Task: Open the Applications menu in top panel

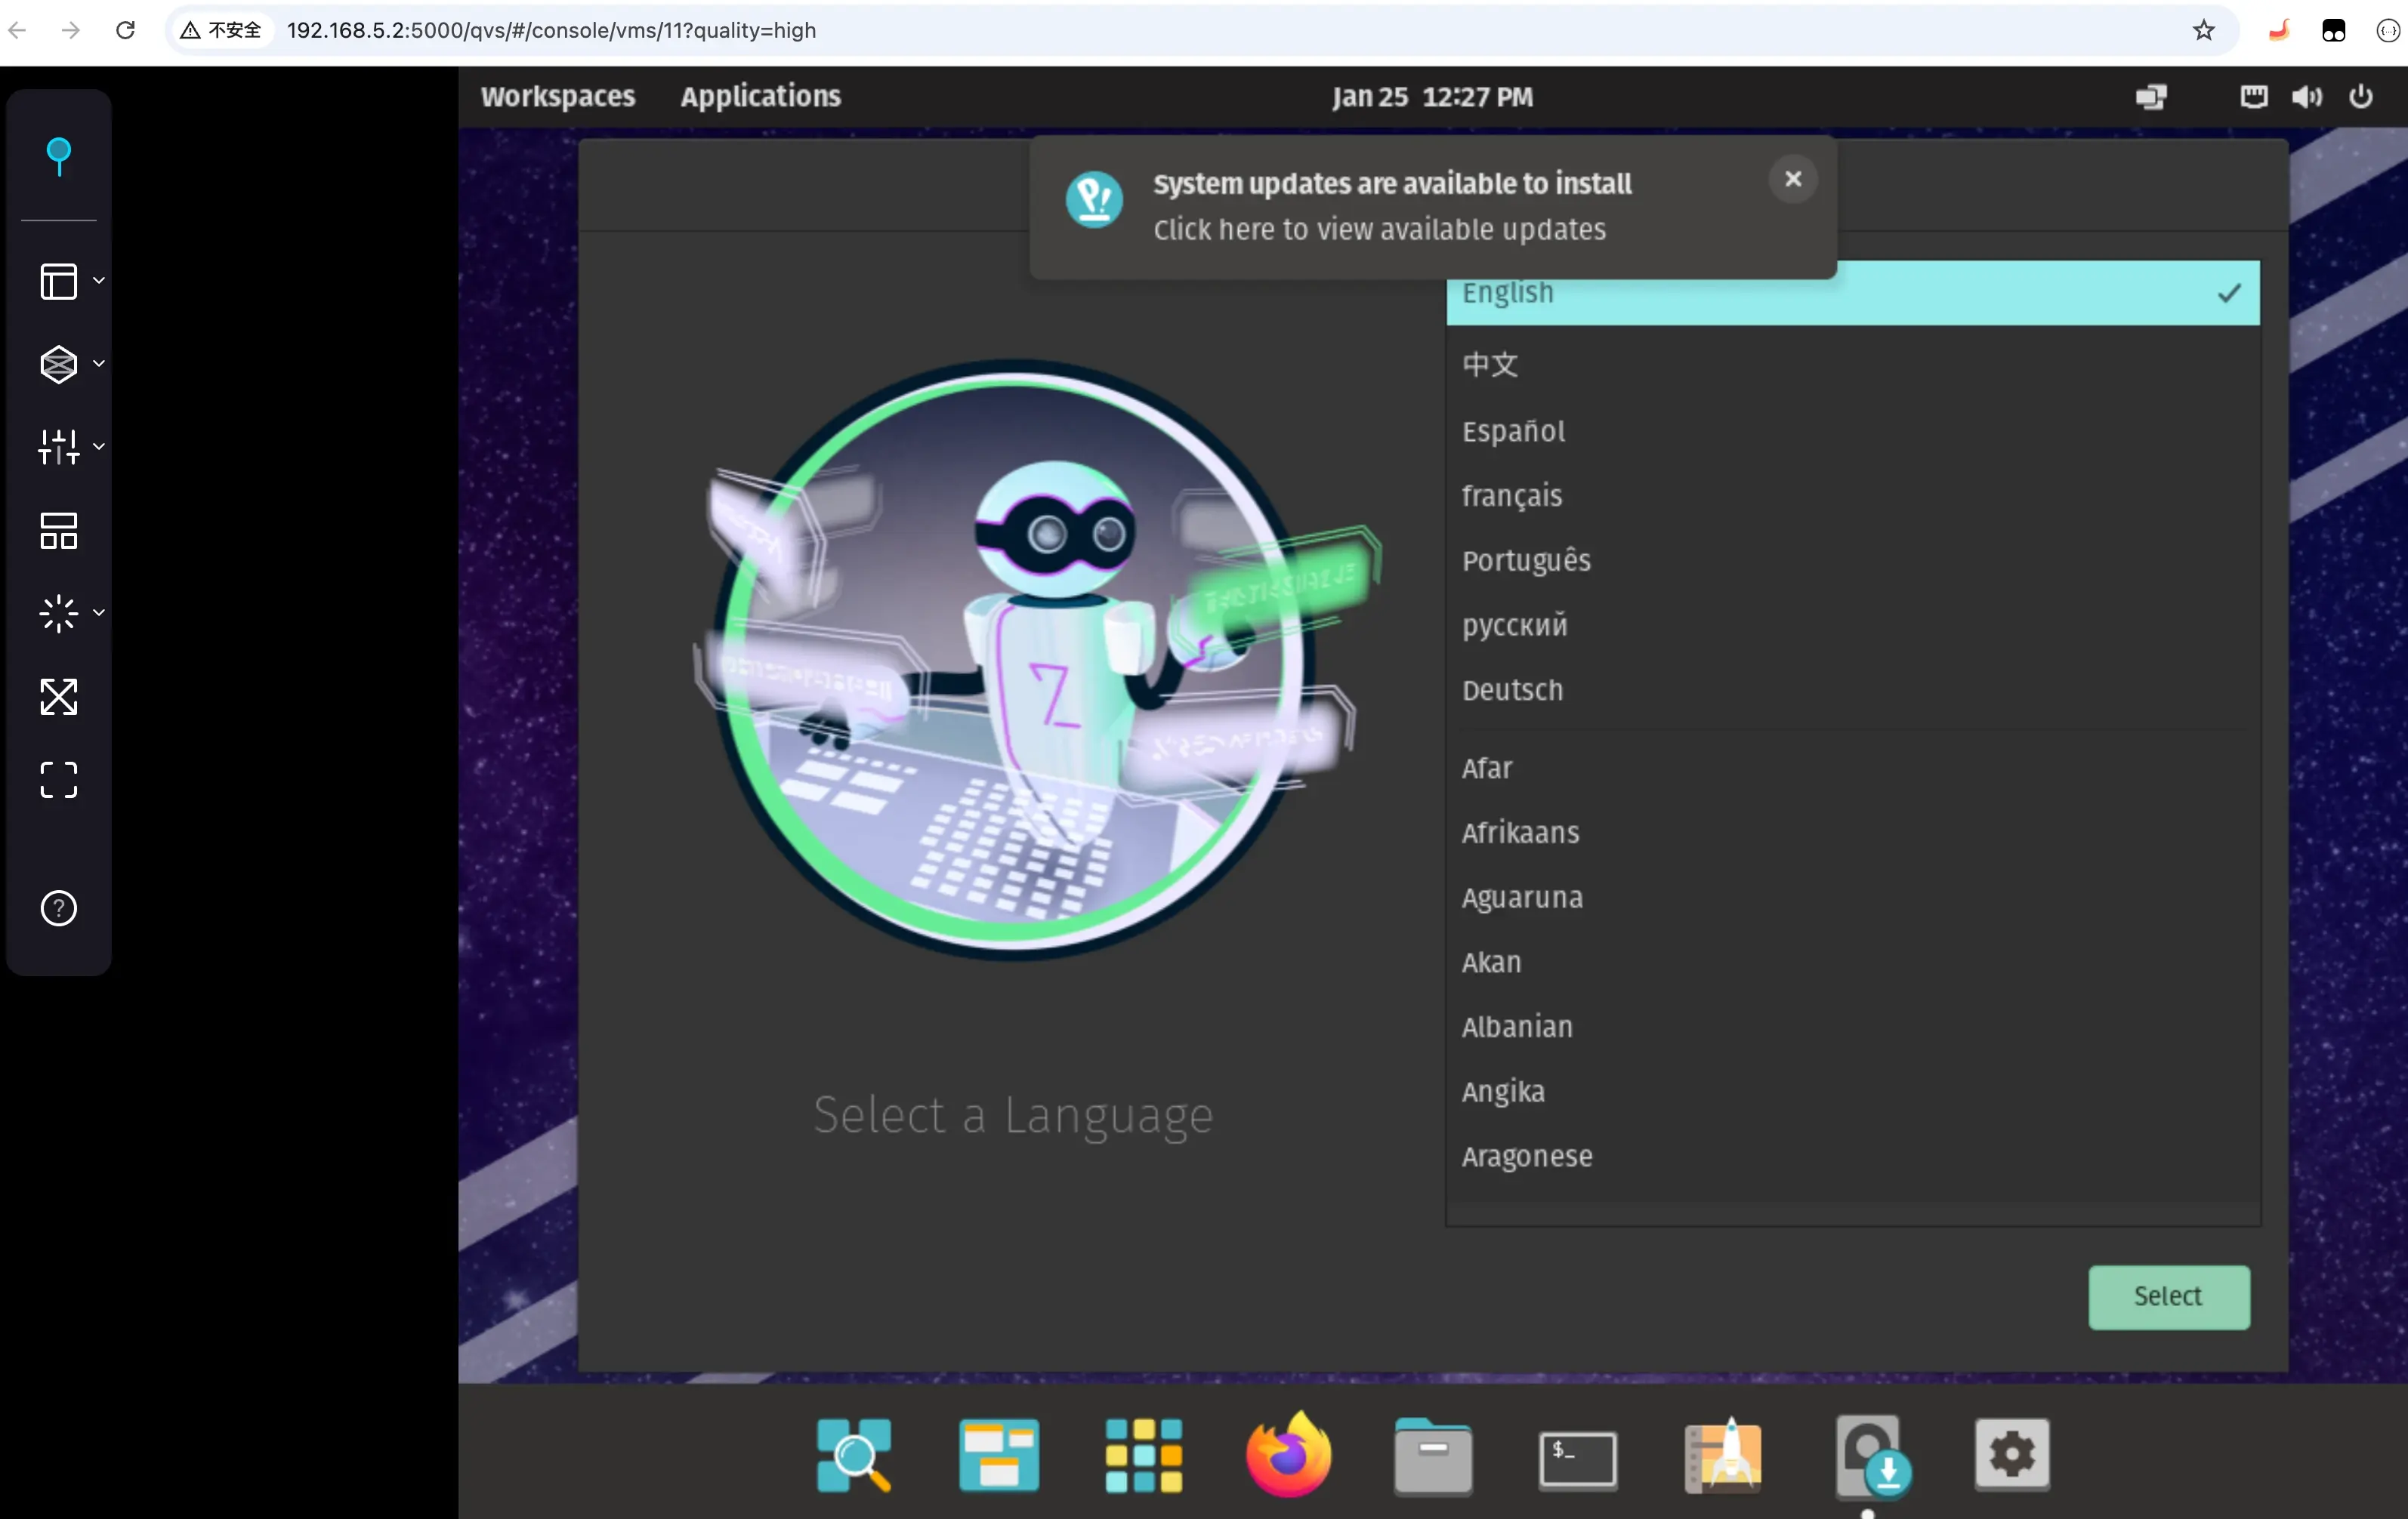Action: tap(760, 96)
